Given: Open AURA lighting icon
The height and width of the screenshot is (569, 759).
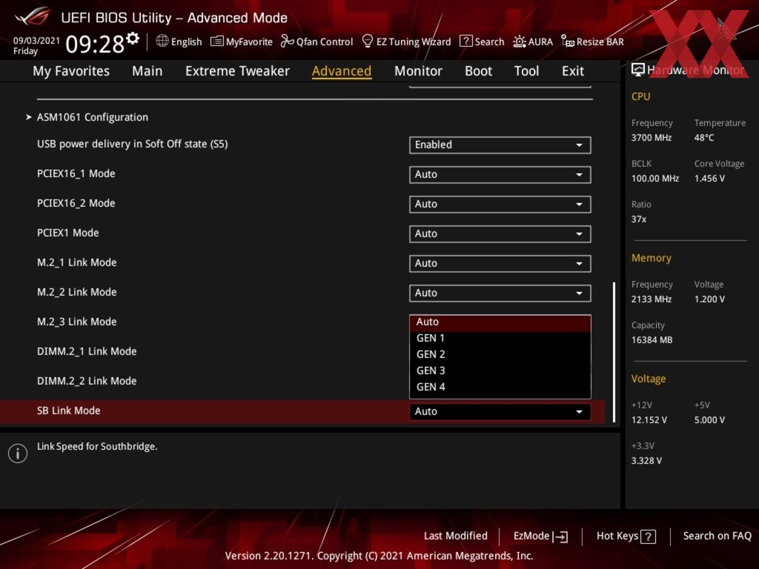Looking at the screenshot, I should coord(519,41).
